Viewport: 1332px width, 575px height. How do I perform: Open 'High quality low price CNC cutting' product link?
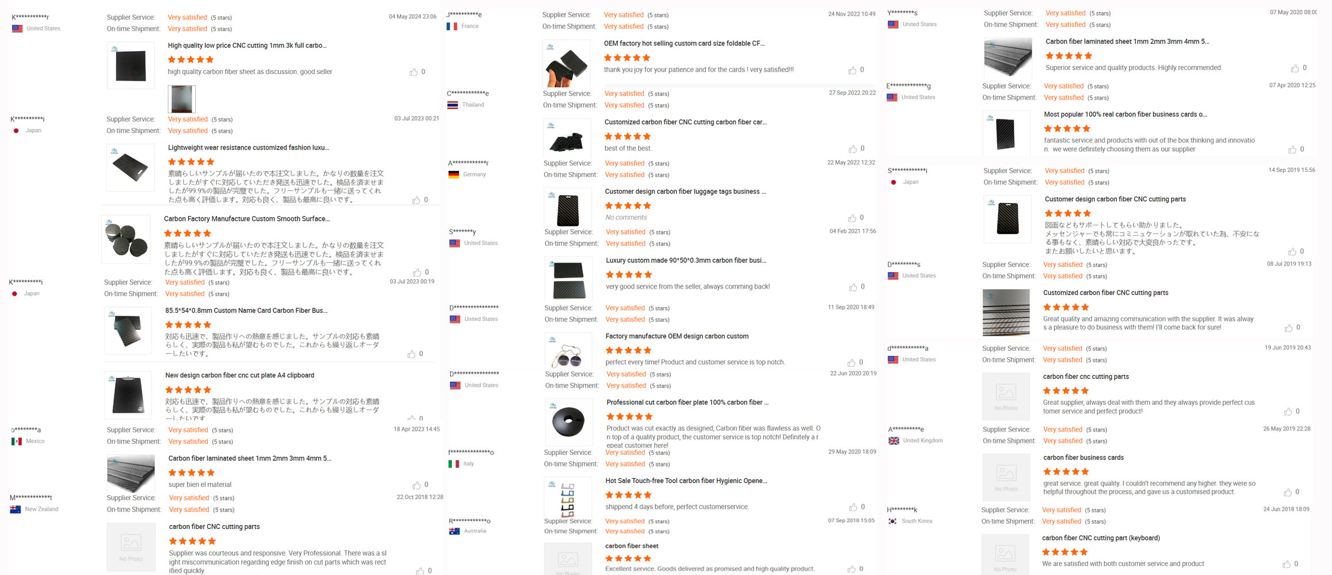247,45
